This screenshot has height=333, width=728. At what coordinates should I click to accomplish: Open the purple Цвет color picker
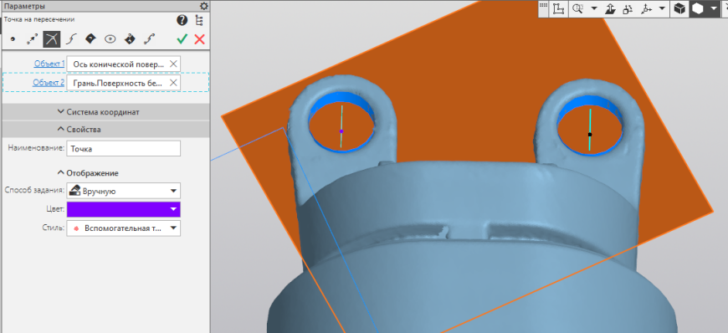[x=124, y=209]
